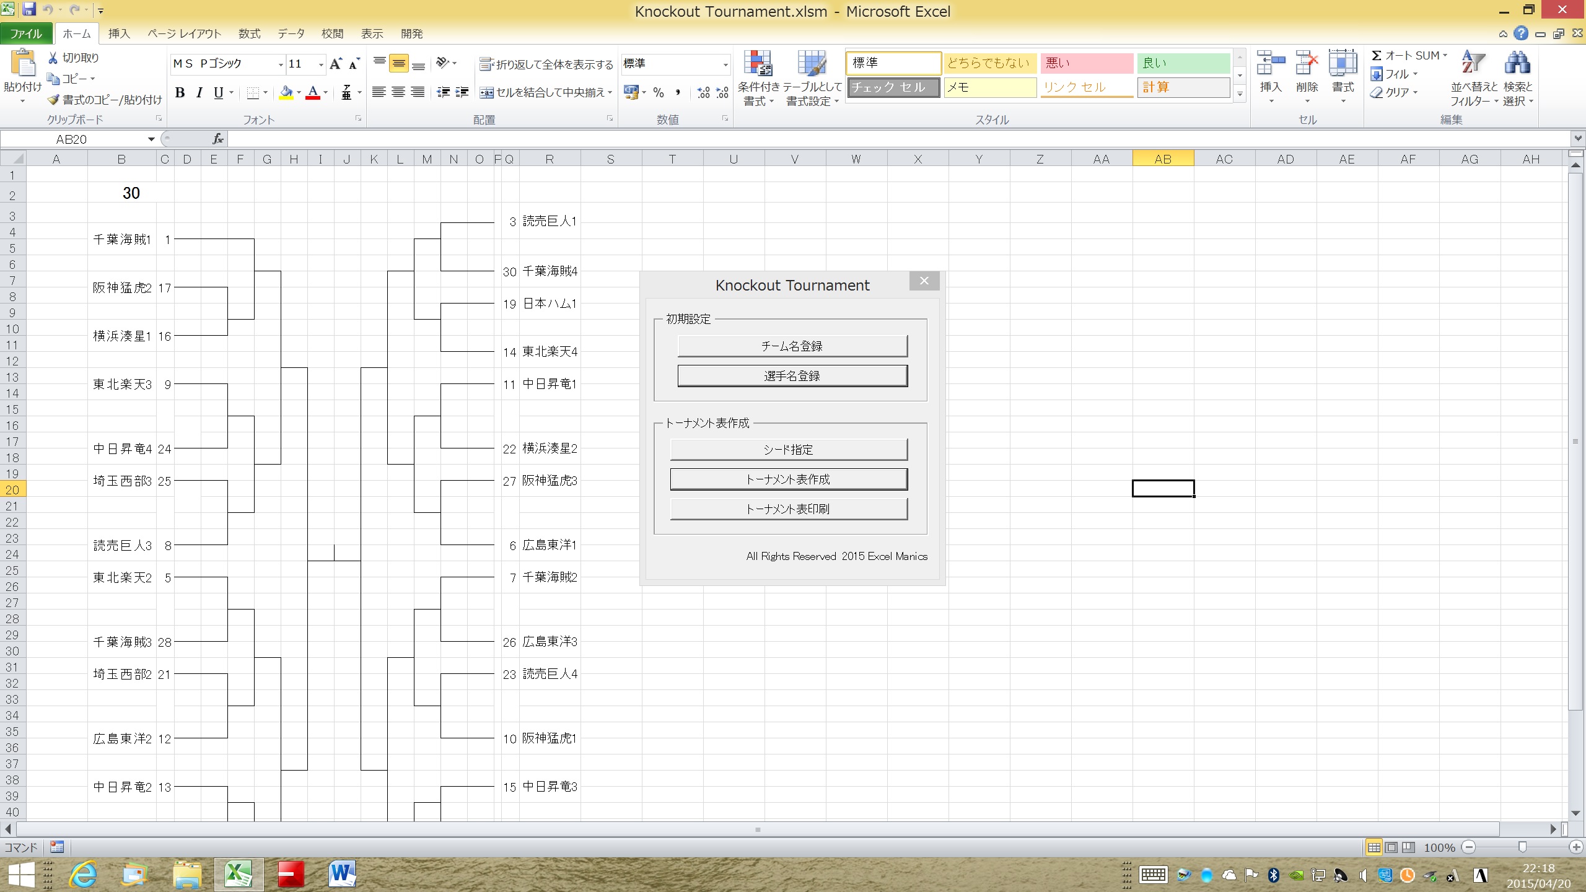Click the Find and Select binoculars icon

click(x=1517, y=64)
